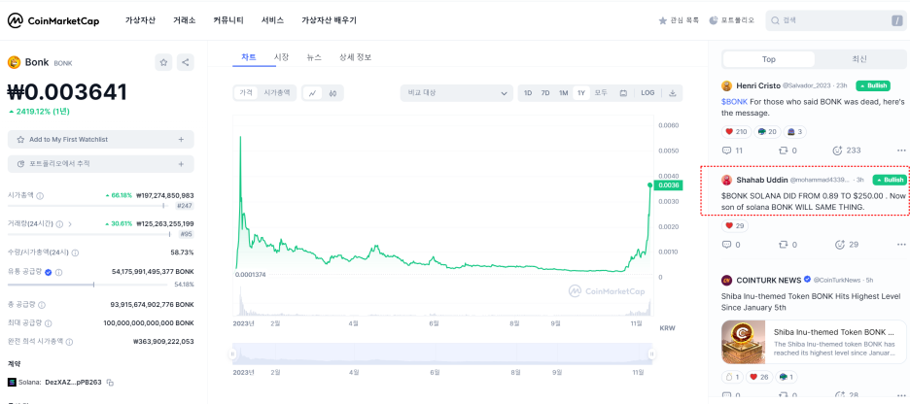The height and width of the screenshot is (404, 910).
Task: Open 관심 목록 watchlist link
Action: pos(679,20)
